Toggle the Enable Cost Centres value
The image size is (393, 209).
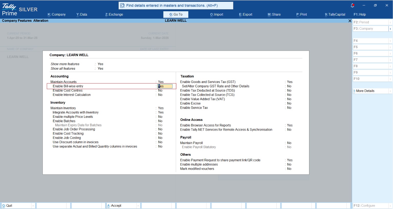[160, 91]
